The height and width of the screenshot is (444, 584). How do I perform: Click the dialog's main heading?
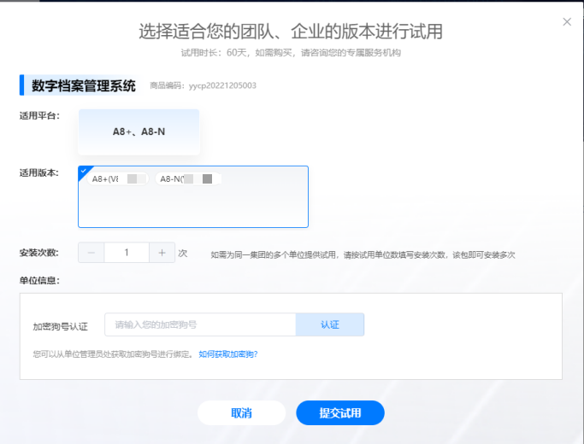(291, 32)
